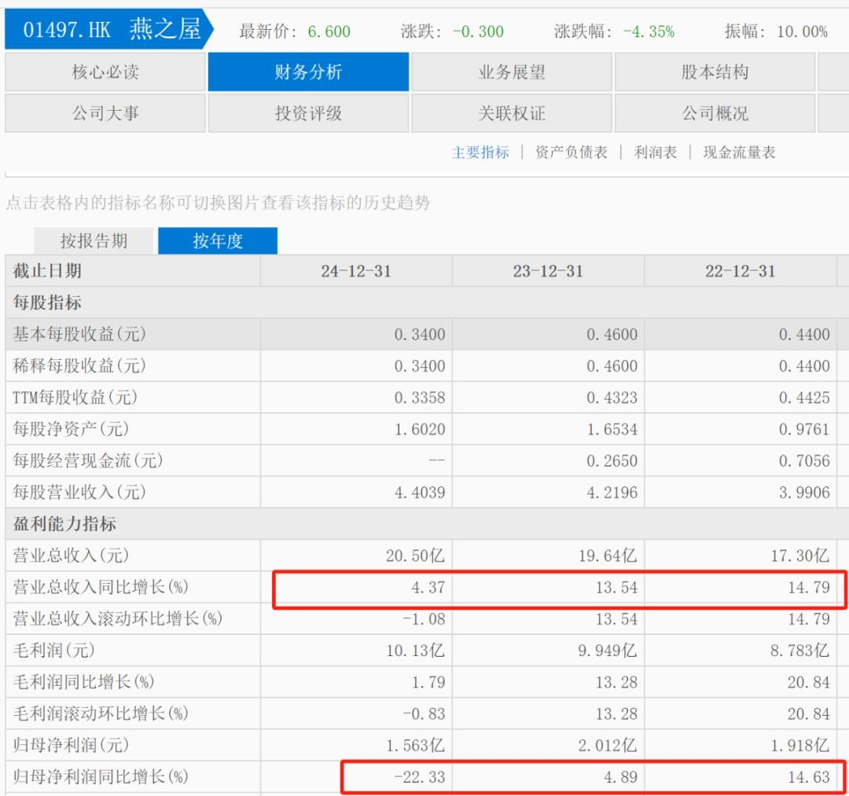Screen dimensions: 849x796
Task: View the 关联权证 tab
Action: tap(512, 113)
